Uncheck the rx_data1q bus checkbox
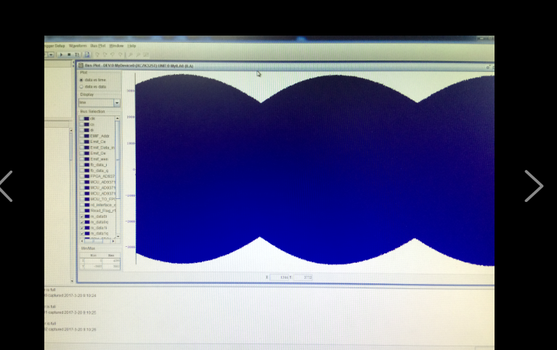This screenshot has height=350, width=557. pyautogui.click(x=82, y=233)
